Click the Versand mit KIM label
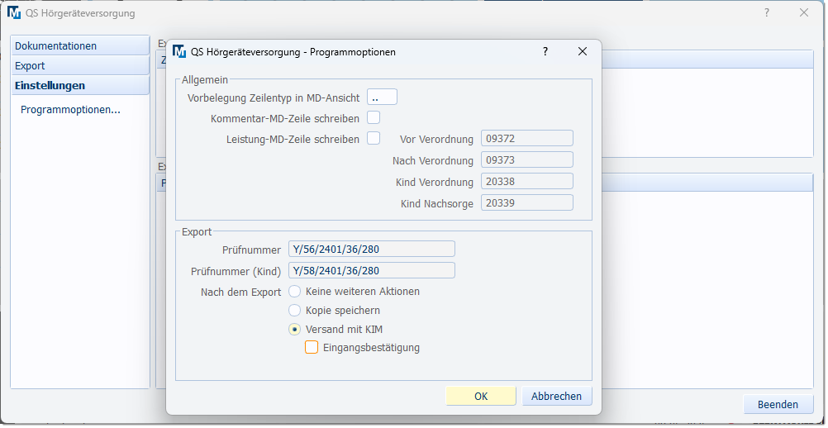The width and height of the screenshot is (828, 428). pos(345,330)
